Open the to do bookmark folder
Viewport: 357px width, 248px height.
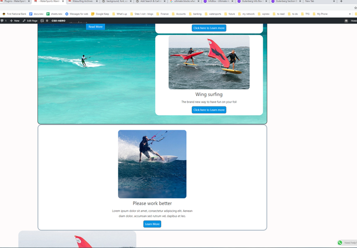click(x=293, y=14)
